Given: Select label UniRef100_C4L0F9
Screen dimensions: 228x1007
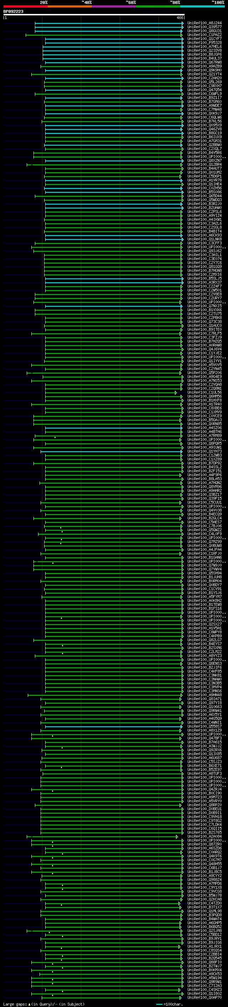Looking at the screenshot, I should coord(204,534).
